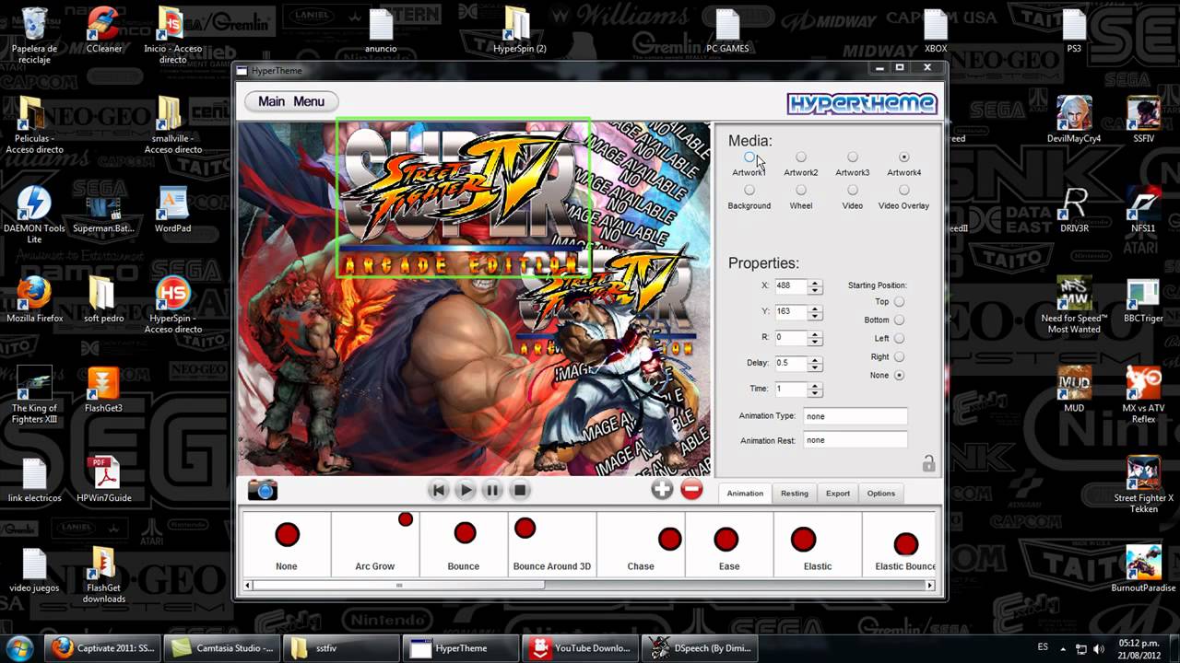
Task: Click the red minus remove button
Action: [691, 490]
